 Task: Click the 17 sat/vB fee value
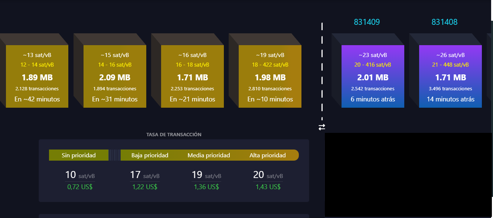tap(145, 175)
